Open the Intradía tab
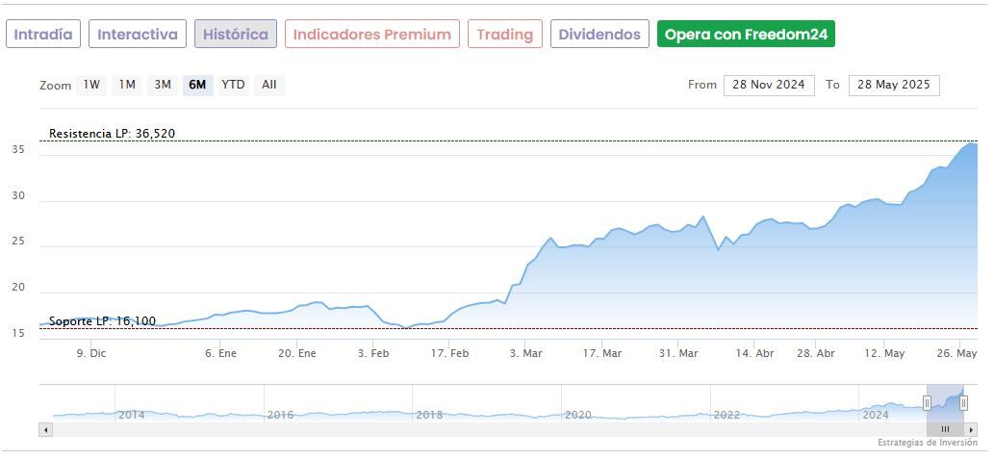The height and width of the screenshot is (459, 994). 43,35
